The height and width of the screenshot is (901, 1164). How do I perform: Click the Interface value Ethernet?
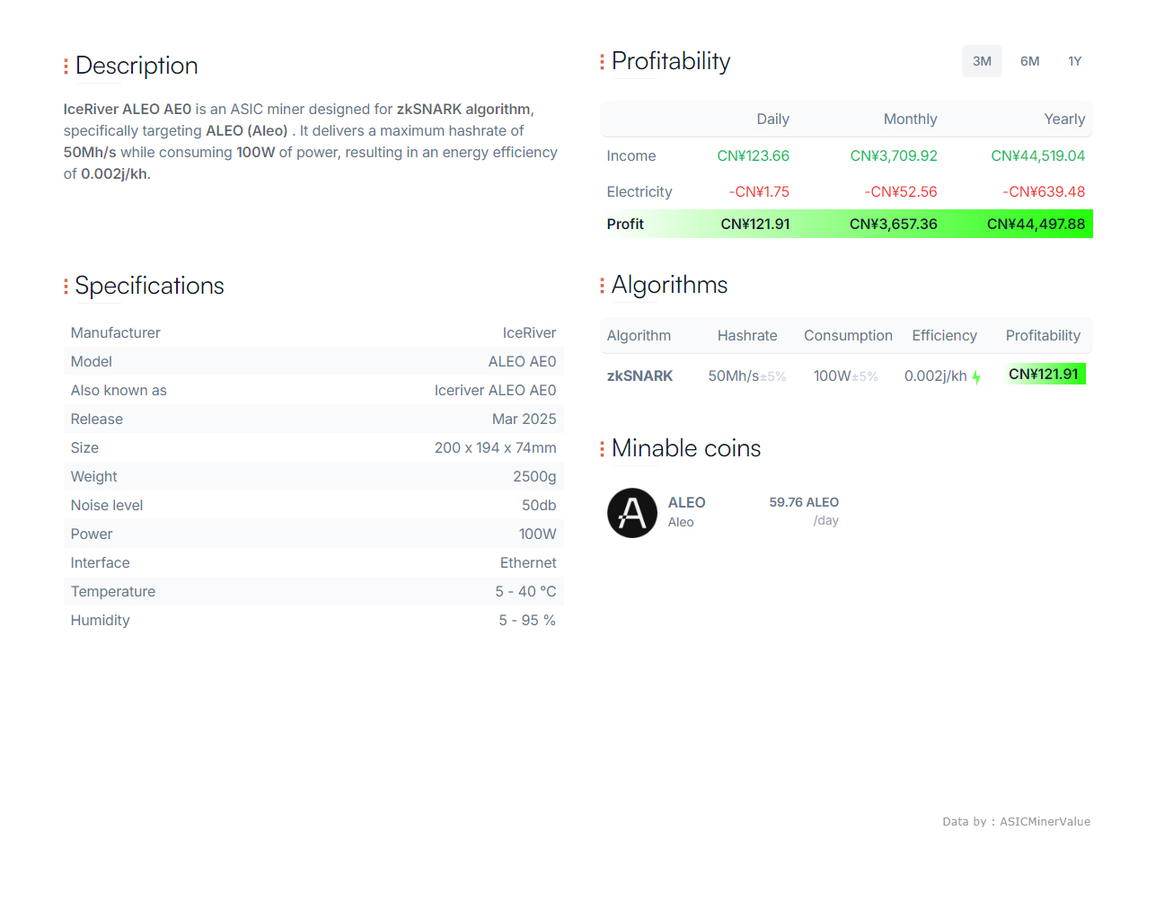click(528, 562)
